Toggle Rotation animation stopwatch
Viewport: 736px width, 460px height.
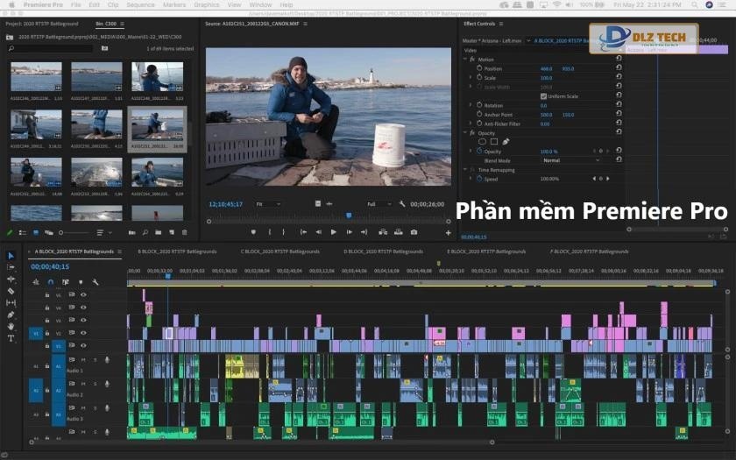pos(479,105)
